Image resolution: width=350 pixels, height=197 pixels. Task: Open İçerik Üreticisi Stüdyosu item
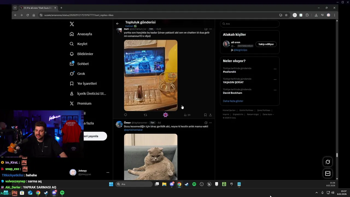[88, 94]
